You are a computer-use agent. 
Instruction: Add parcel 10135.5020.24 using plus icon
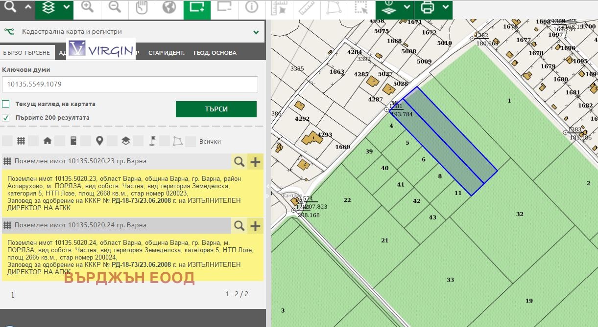[255, 225]
